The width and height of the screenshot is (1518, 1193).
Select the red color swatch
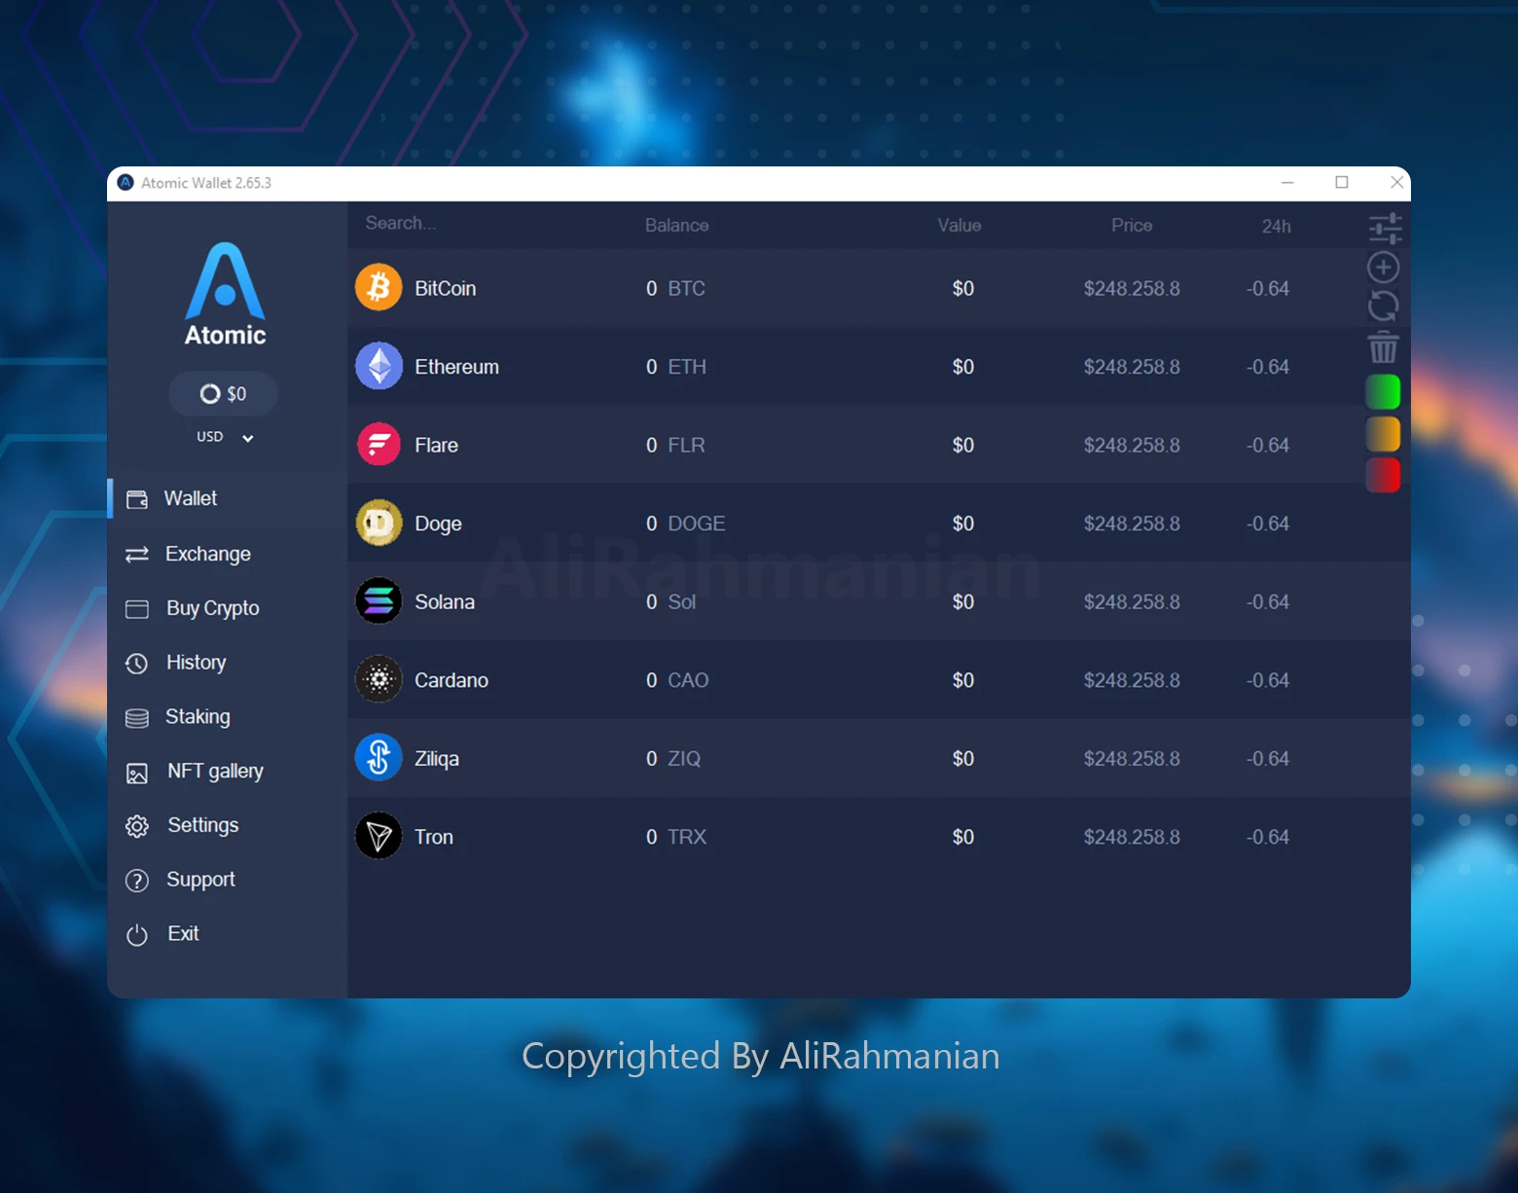[x=1383, y=475]
